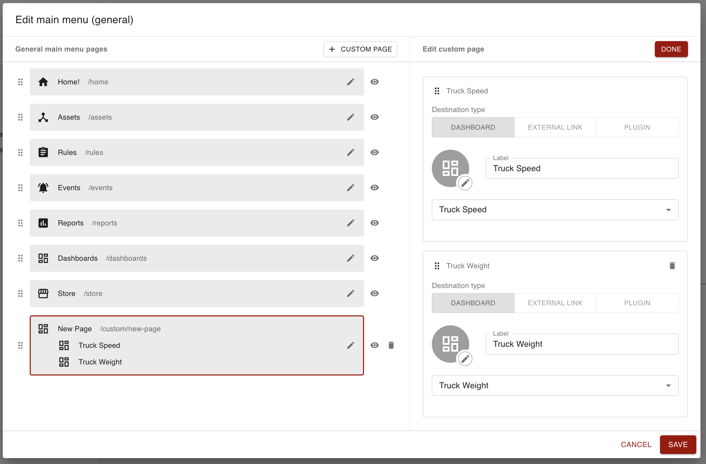Click the Truck Speed label input field

(582, 169)
